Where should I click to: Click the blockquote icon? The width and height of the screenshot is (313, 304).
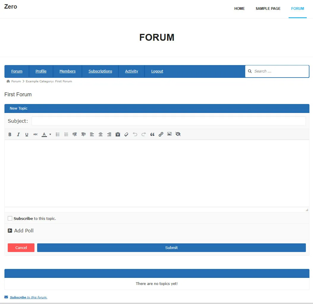tap(152, 134)
